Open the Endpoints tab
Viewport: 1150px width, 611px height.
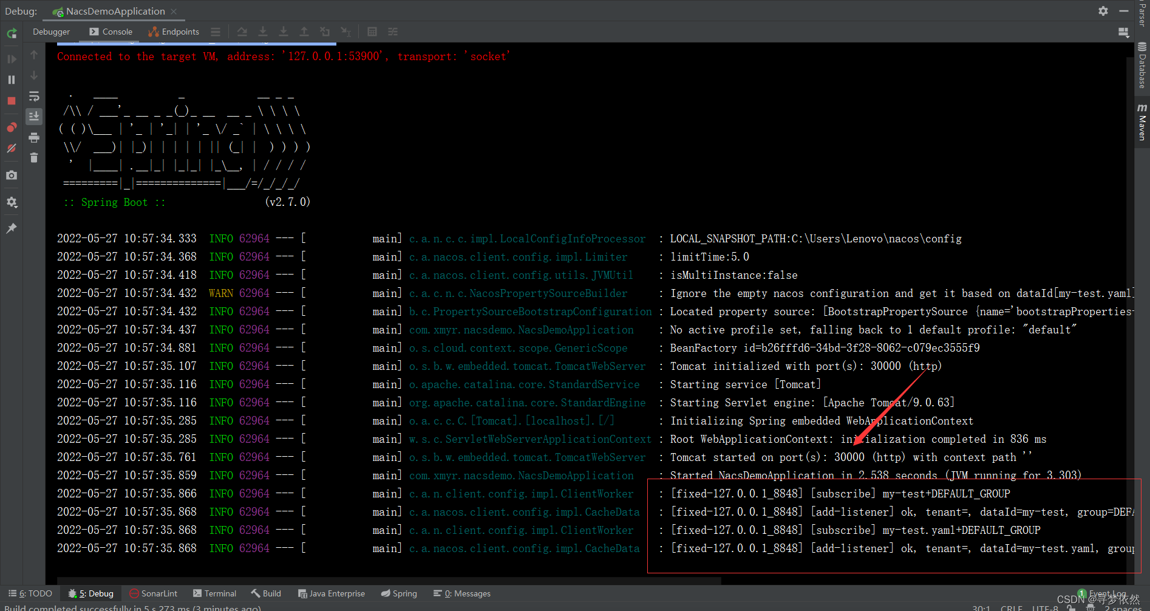point(174,32)
